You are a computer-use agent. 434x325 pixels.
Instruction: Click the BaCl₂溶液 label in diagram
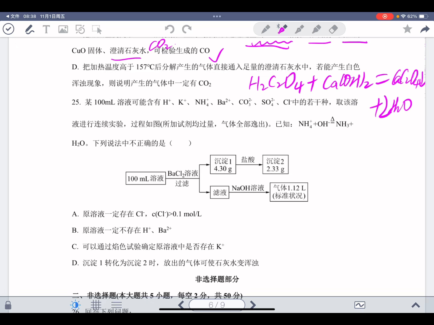pyautogui.click(x=183, y=174)
